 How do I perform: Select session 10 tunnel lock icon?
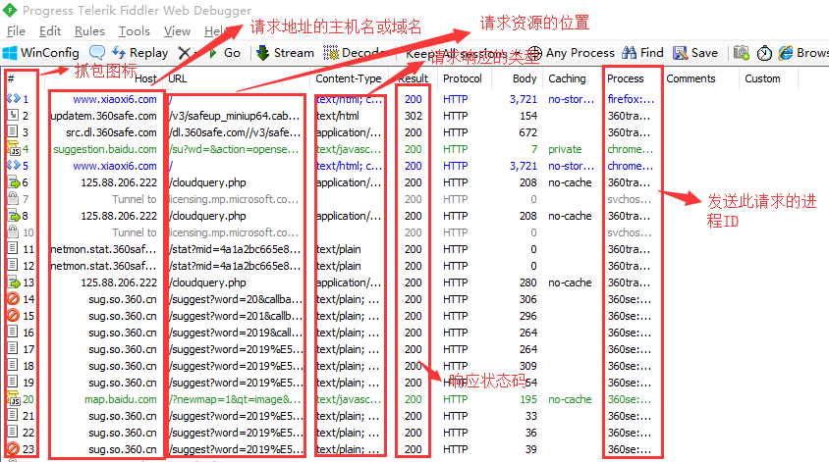click(x=13, y=231)
